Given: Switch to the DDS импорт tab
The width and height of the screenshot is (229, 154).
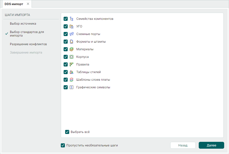Looking at the screenshot, I should pos(14,4).
